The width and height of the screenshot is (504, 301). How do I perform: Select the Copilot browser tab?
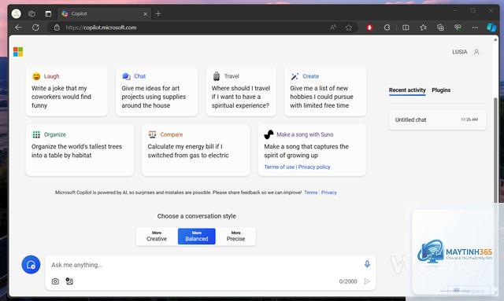pyautogui.click(x=105, y=14)
